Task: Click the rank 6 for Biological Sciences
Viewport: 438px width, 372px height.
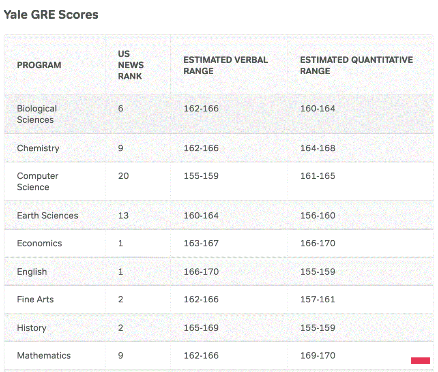Action: (x=120, y=108)
